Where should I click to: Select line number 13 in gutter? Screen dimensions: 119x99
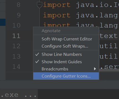pos(16,56)
